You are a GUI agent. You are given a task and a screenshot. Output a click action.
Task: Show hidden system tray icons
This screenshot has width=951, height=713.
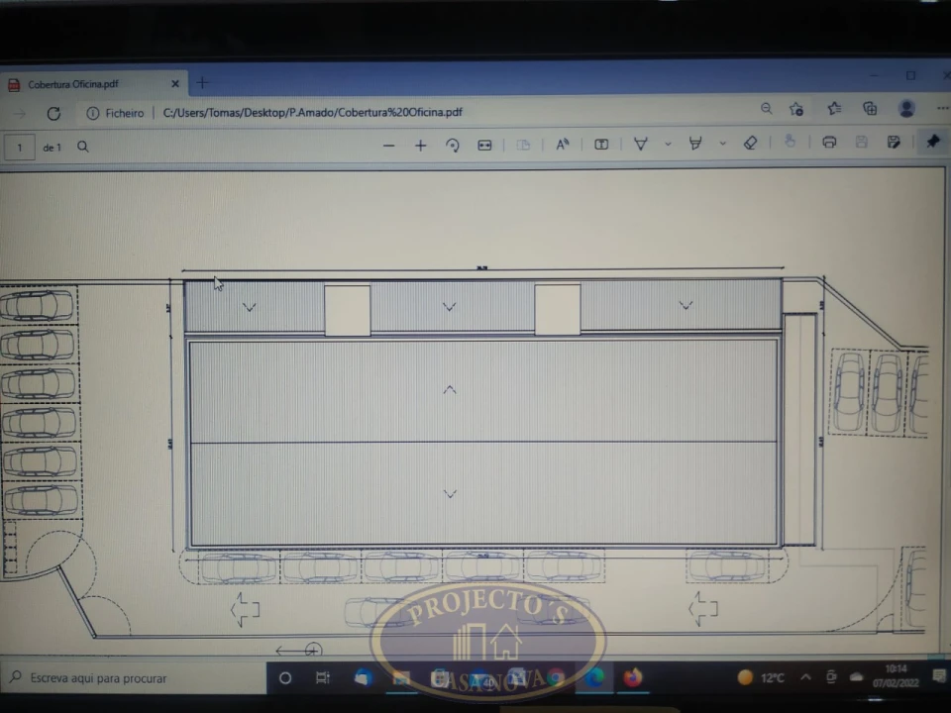pos(804,677)
